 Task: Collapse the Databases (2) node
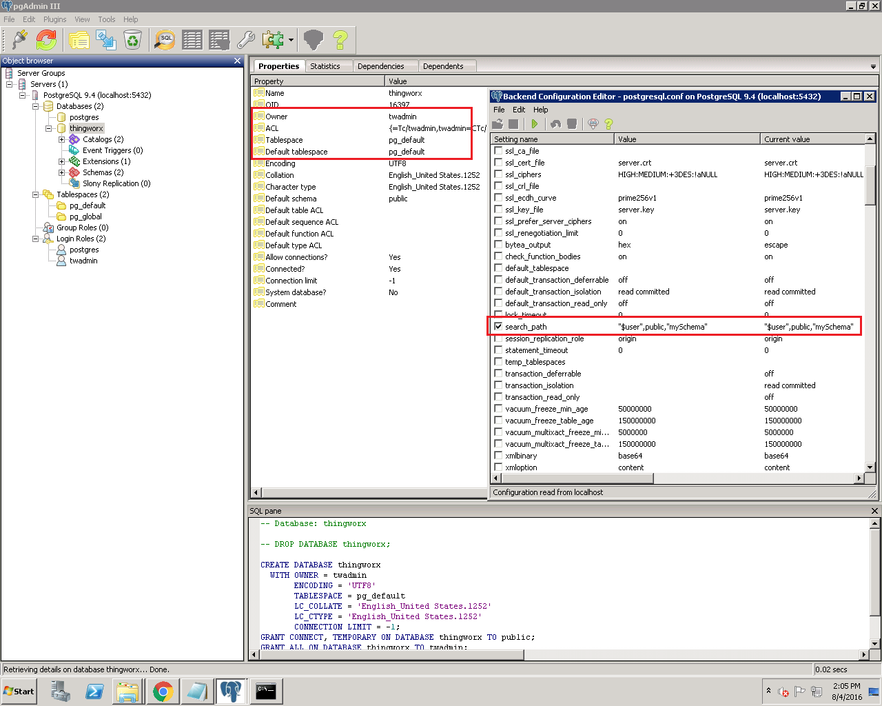pos(35,106)
